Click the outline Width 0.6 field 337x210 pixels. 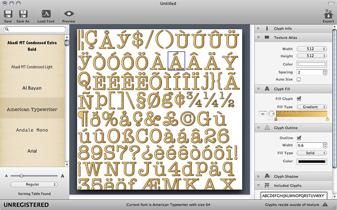pos(310,145)
